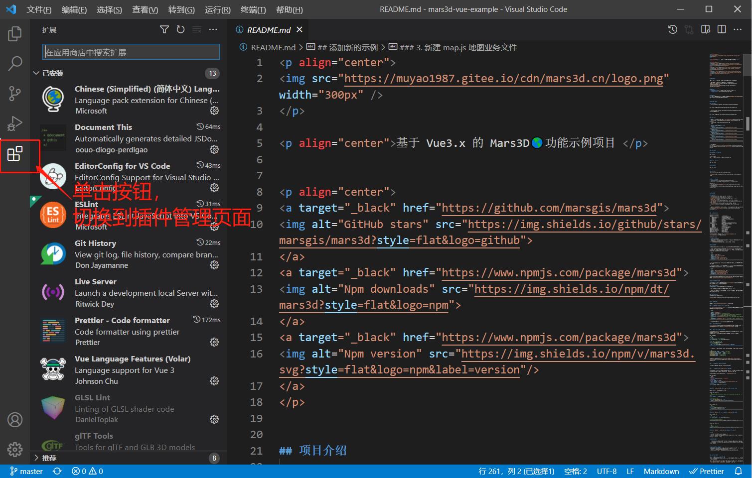
Task: Open the Search view in activity bar
Action: (15, 63)
